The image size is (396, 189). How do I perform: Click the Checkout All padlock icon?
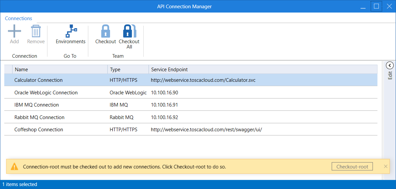[129, 32]
